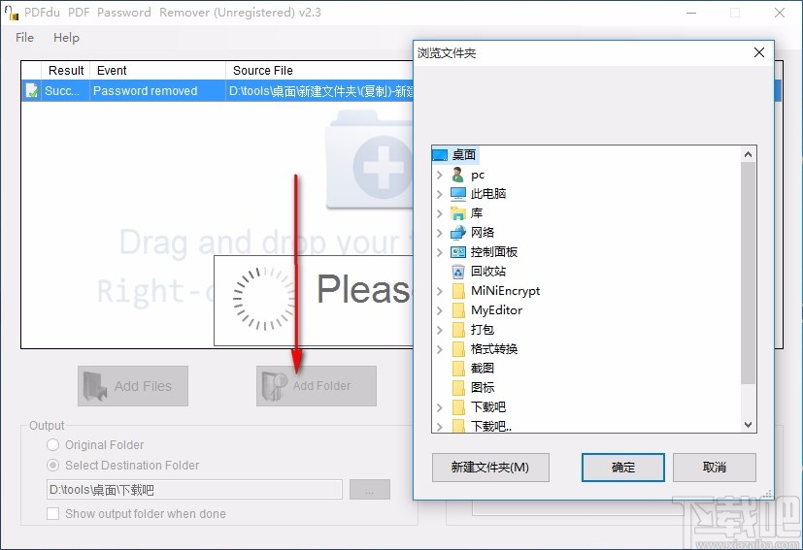The width and height of the screenshot is (803, 550).
Task: Click the MyEditor folder icon
Action: 458,310
